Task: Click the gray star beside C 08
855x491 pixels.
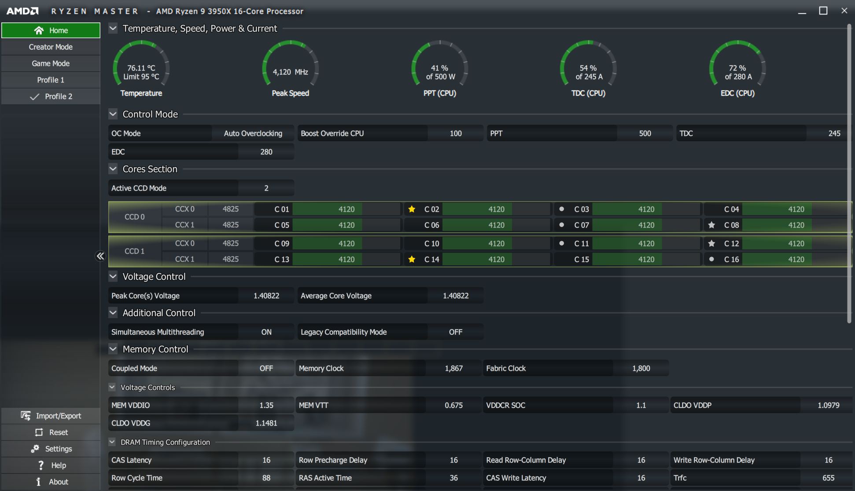Action: point(711,225)
